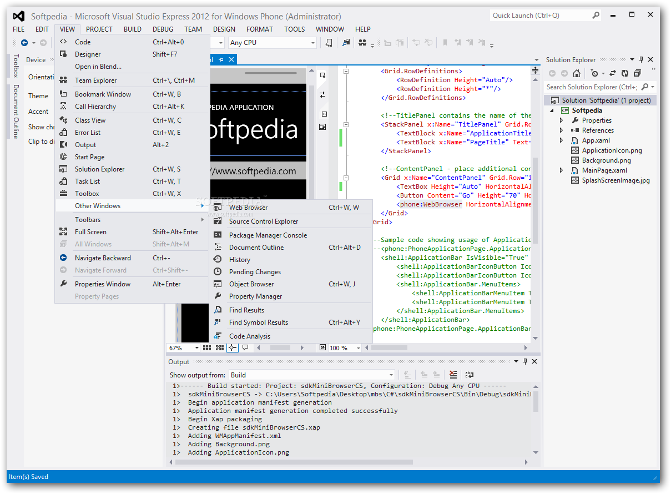Close the Output panel
This screenshot has height=494, width=671.
click(534, 361)
